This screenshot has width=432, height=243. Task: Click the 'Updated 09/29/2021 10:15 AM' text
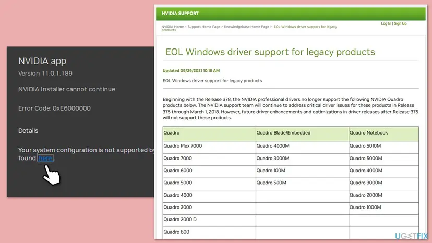tap(191, 71)
